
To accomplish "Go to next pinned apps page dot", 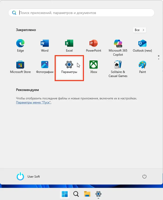I will click(x=159, y=59).
